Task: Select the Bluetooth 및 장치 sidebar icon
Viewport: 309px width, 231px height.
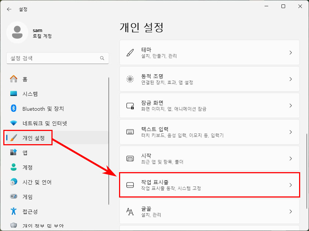Action: tap(13, 109)
